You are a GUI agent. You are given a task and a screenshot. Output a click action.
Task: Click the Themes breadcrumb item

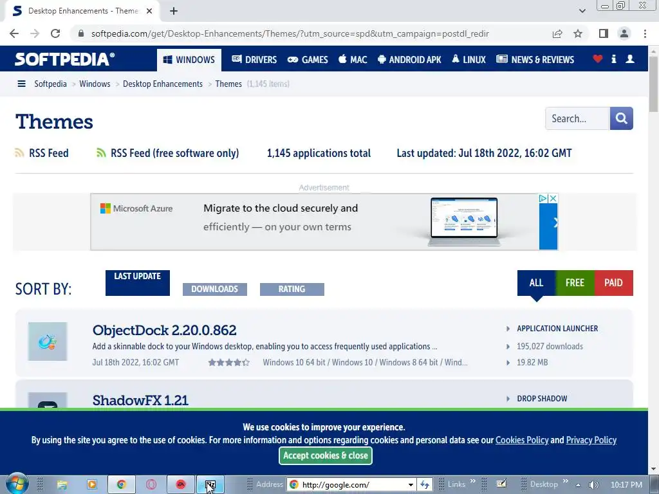click(x=228, y=84)
